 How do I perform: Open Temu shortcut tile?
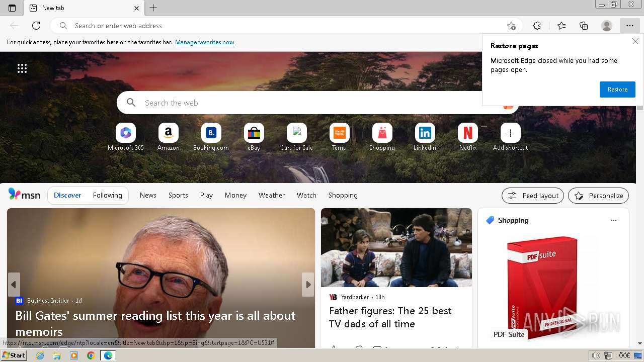pyautogui.click(x=340, y=137)
